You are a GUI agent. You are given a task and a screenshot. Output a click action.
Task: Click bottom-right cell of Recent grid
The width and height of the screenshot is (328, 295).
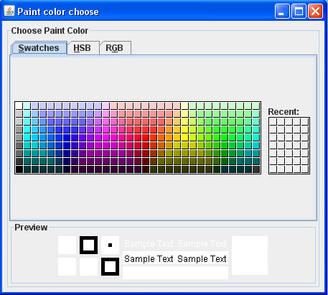click(x=305, y=169)
